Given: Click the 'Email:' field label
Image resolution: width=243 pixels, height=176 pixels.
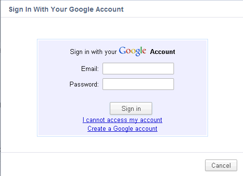Looking at the screenshot, I should click(90, 69).
